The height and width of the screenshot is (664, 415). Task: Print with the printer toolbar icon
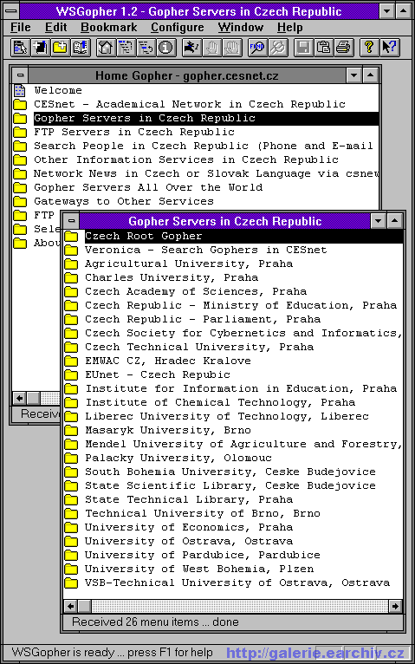point(343,48)
